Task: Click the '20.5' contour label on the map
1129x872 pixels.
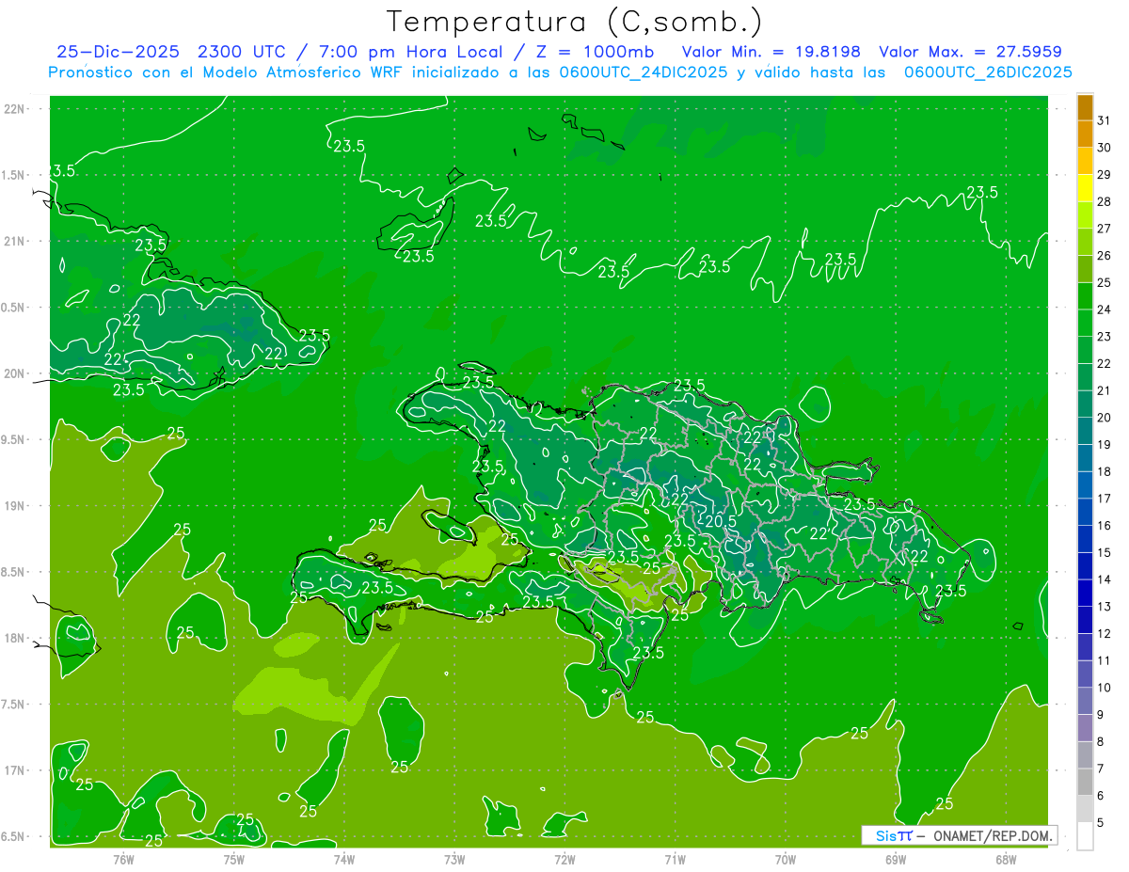Action: (x=721, y=521)
